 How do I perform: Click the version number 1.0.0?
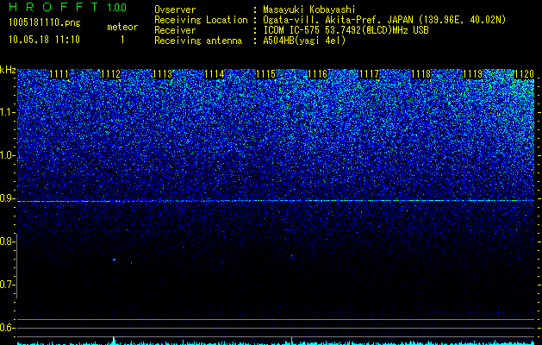point(116,7)
